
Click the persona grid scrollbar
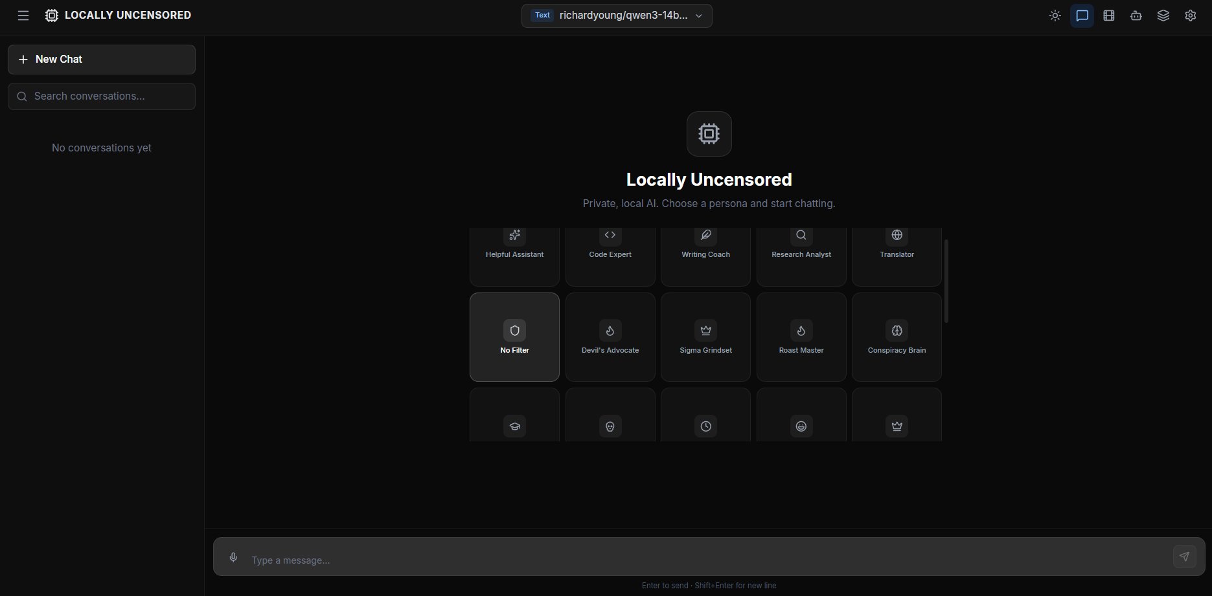(946, 281)
